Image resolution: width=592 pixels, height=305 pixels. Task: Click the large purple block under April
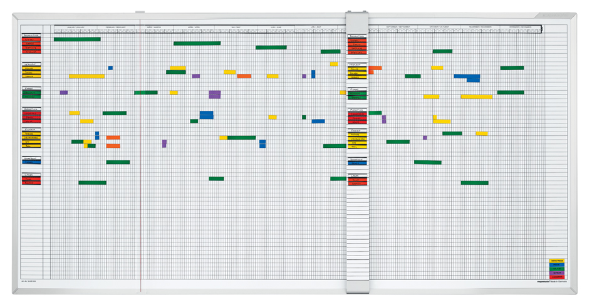[x=215, y=95]
